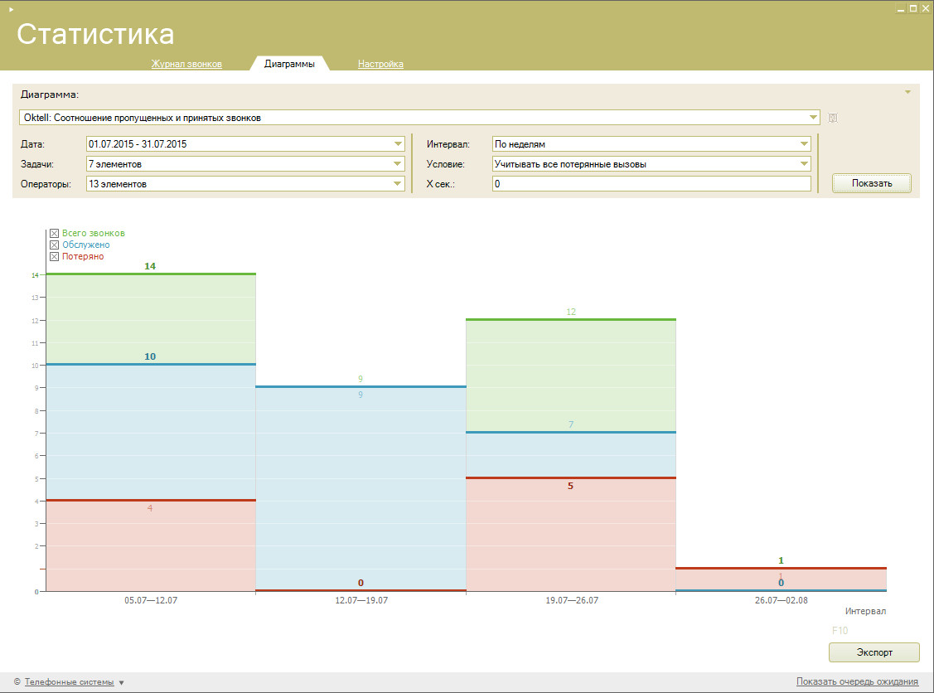This screenshot has height=693, width=934.
Task: Open the Интервал dropdown set to По неделям
Action: 804,144
